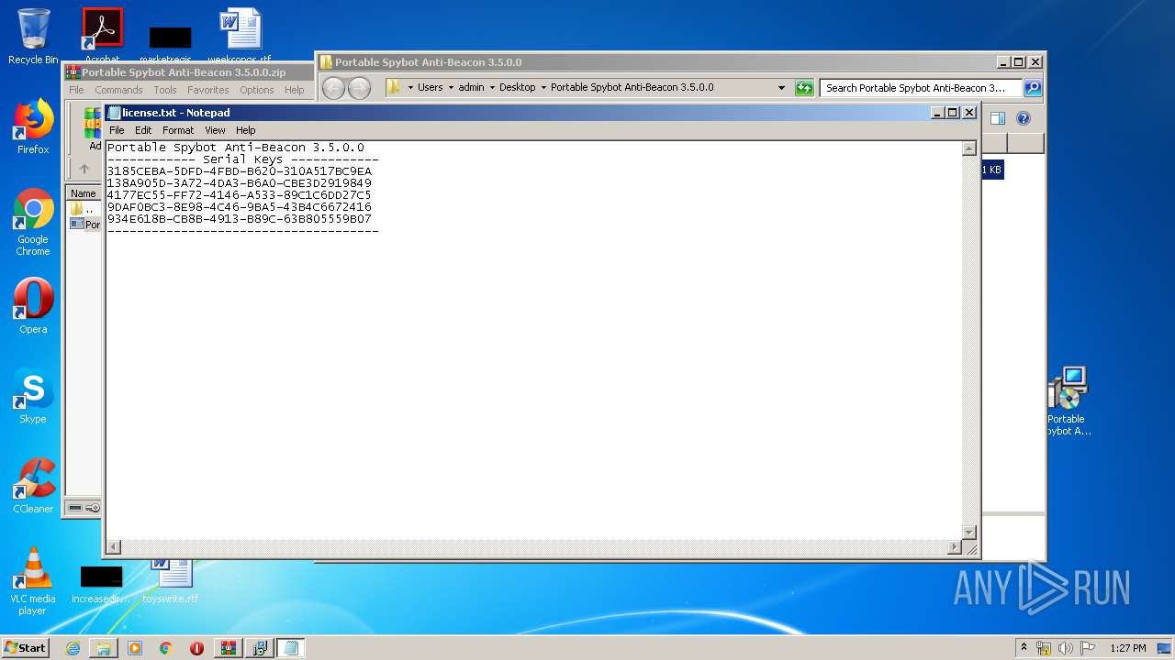Click volume speaker tray icon

tap(1066, 648)
